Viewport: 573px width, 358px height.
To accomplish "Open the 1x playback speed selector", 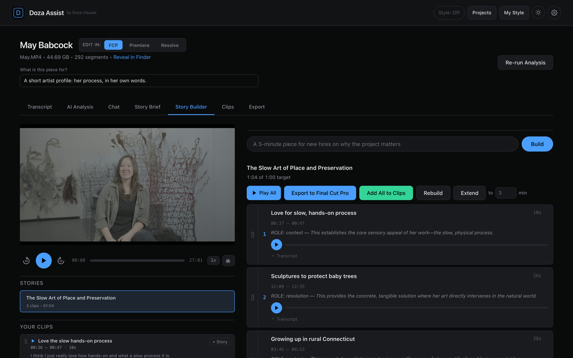I will point(214,260).
